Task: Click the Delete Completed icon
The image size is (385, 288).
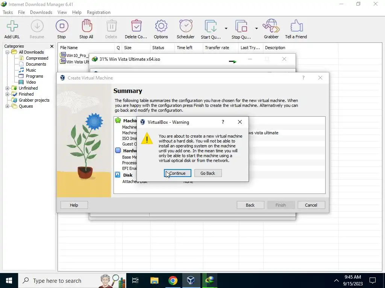Action: point(136,26)
